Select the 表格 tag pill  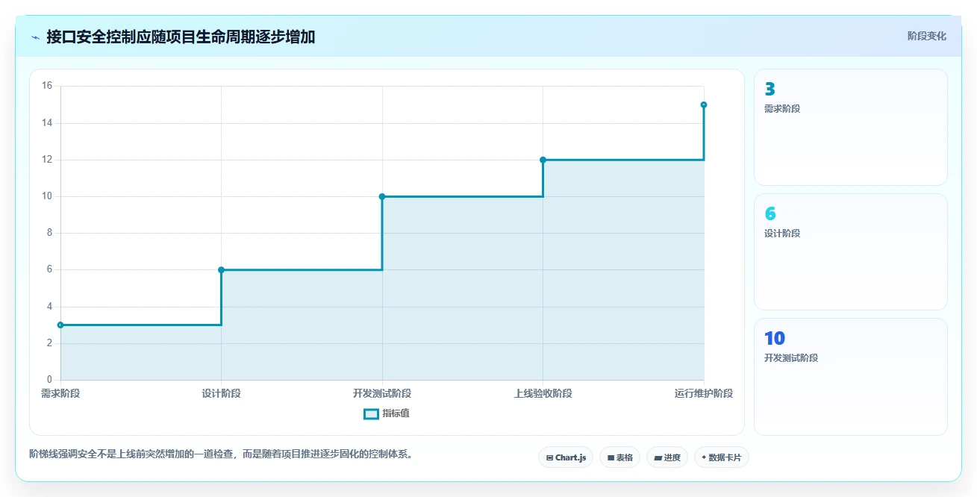619,457
